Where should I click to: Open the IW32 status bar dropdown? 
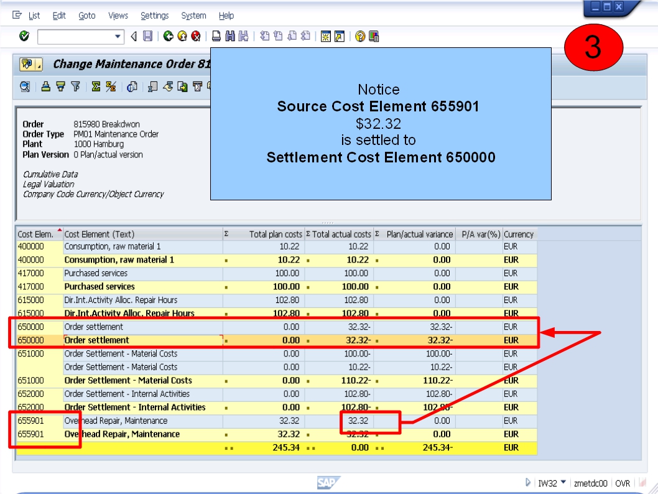563,482
